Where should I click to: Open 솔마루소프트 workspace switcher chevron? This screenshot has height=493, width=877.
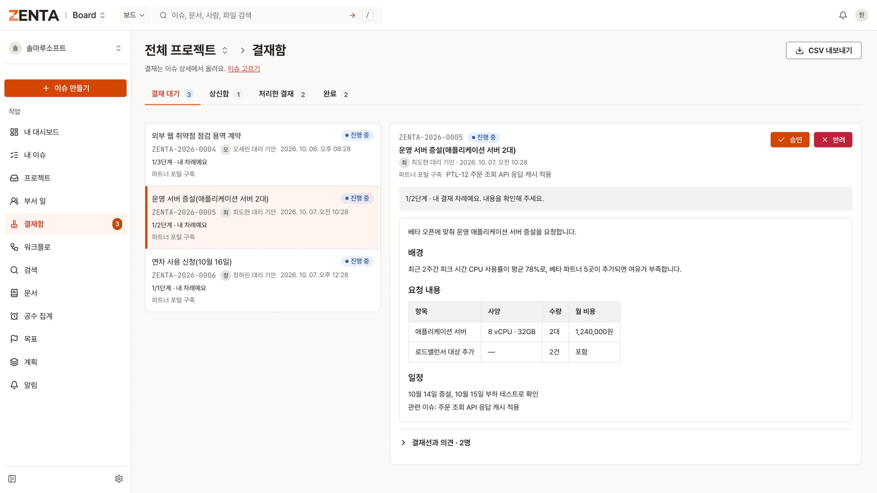click(x=118, y=48)
